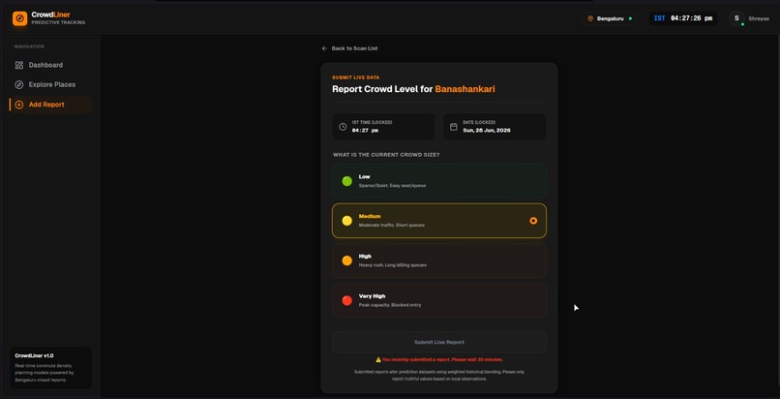Click the Submit Live Report button
Screen dimensions: 780x399
[x=439, y=342]
